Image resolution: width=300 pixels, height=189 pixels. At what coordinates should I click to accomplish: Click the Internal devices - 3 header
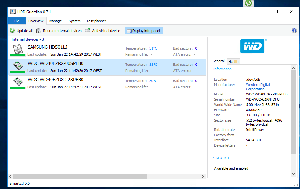(28, 39)
